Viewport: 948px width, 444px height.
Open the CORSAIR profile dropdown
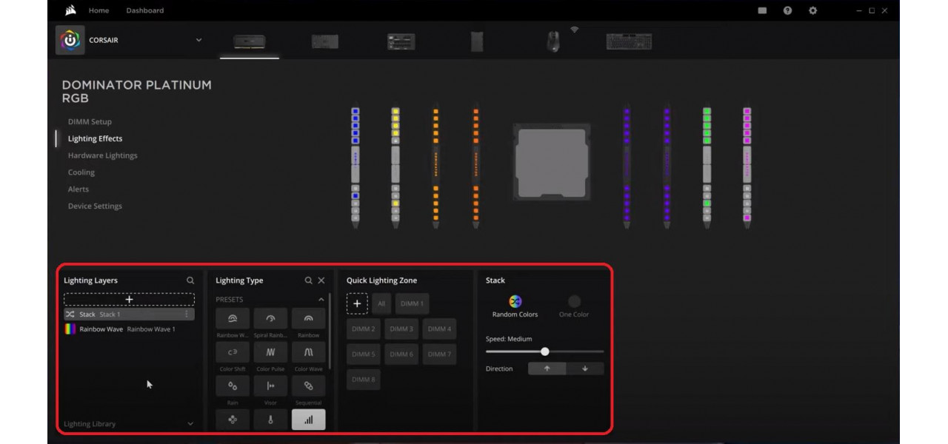(198, 40)
